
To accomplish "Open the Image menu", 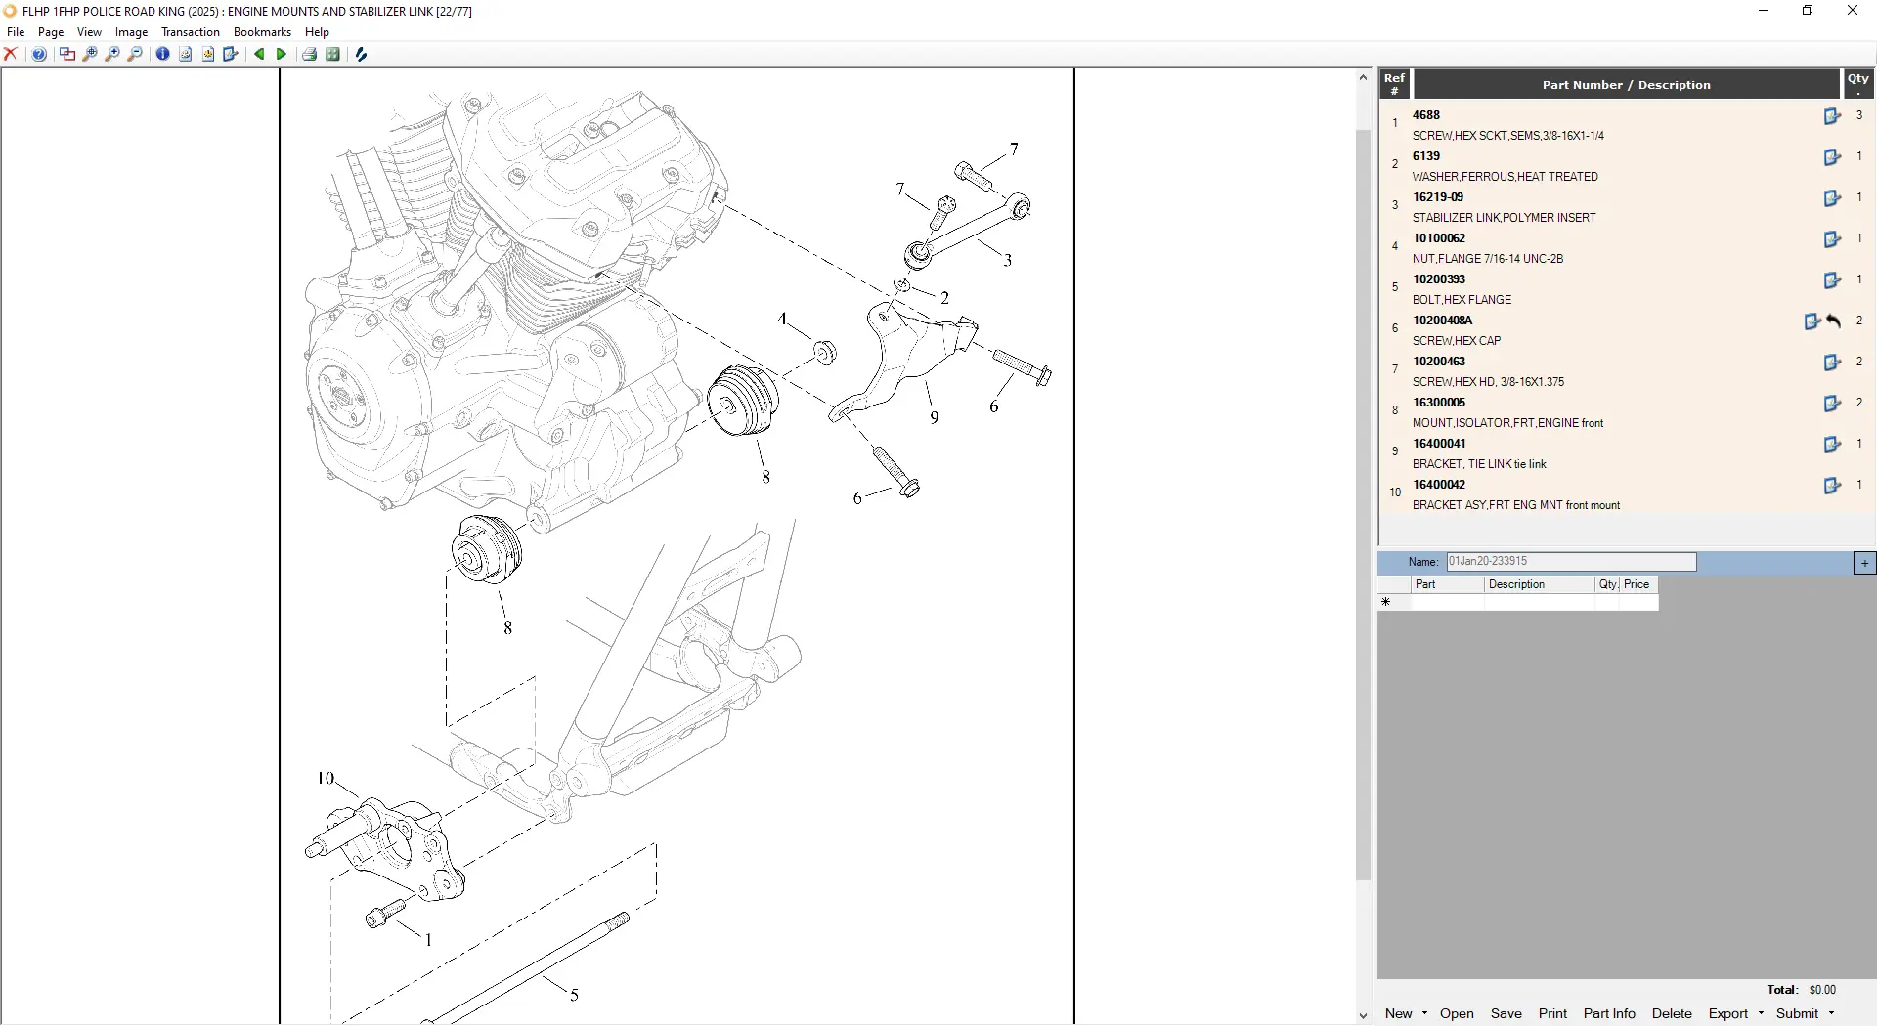I will [x=131, y=32].
